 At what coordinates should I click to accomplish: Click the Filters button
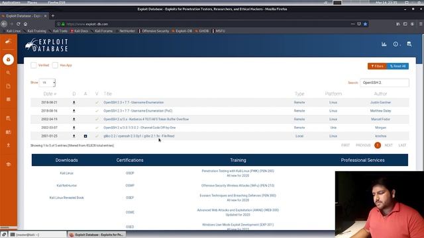point(377,66)
